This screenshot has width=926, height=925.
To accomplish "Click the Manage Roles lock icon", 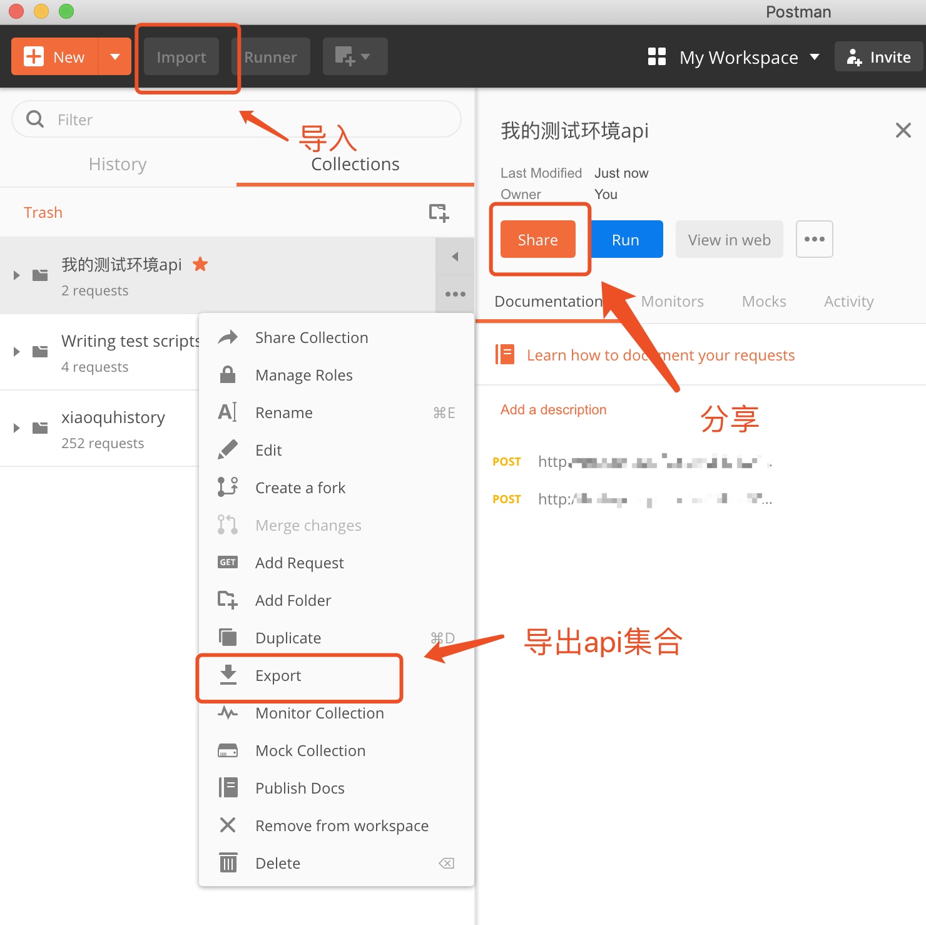I will [228, 375].
